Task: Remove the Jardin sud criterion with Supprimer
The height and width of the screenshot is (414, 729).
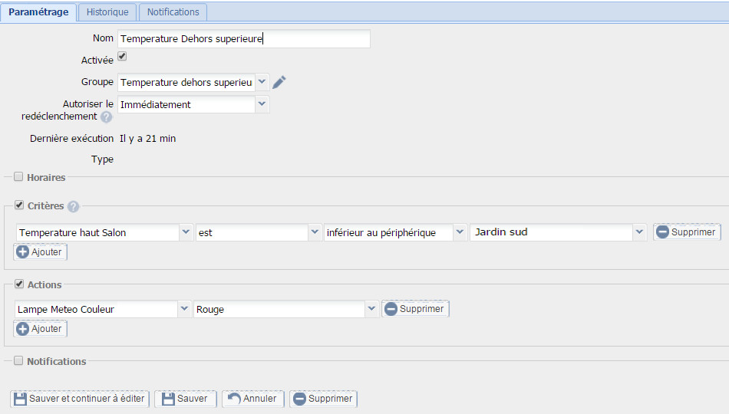Action: pyautogui.click(x=687, y=232)
